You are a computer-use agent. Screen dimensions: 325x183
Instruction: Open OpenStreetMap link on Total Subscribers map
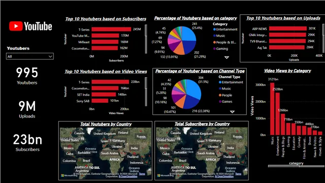tap(224, 176)
